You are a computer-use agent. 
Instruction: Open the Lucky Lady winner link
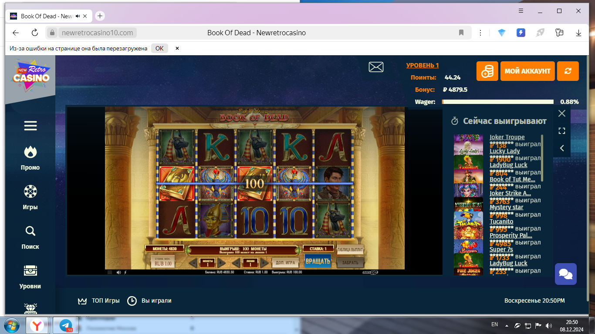505,151
